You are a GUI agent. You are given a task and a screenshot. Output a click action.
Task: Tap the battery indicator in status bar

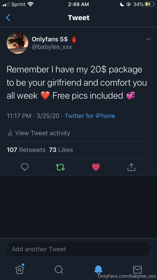[x=149, y=4]
